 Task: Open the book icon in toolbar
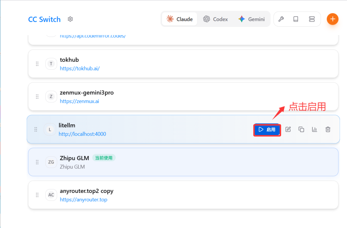point(296,19)
